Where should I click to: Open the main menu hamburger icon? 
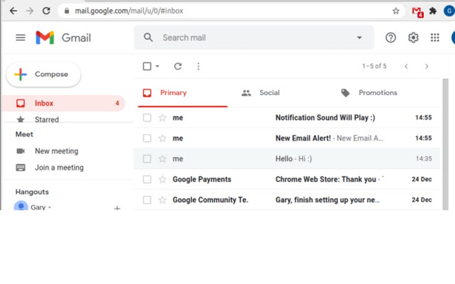(x=21, y=38)
